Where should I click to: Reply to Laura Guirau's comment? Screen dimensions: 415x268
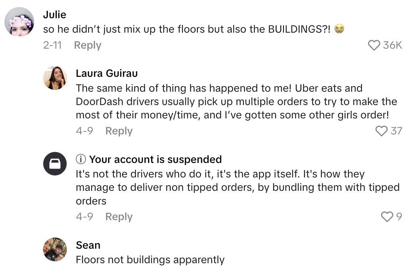click(119, 131)
